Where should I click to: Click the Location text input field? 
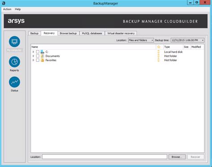[105, 157]
